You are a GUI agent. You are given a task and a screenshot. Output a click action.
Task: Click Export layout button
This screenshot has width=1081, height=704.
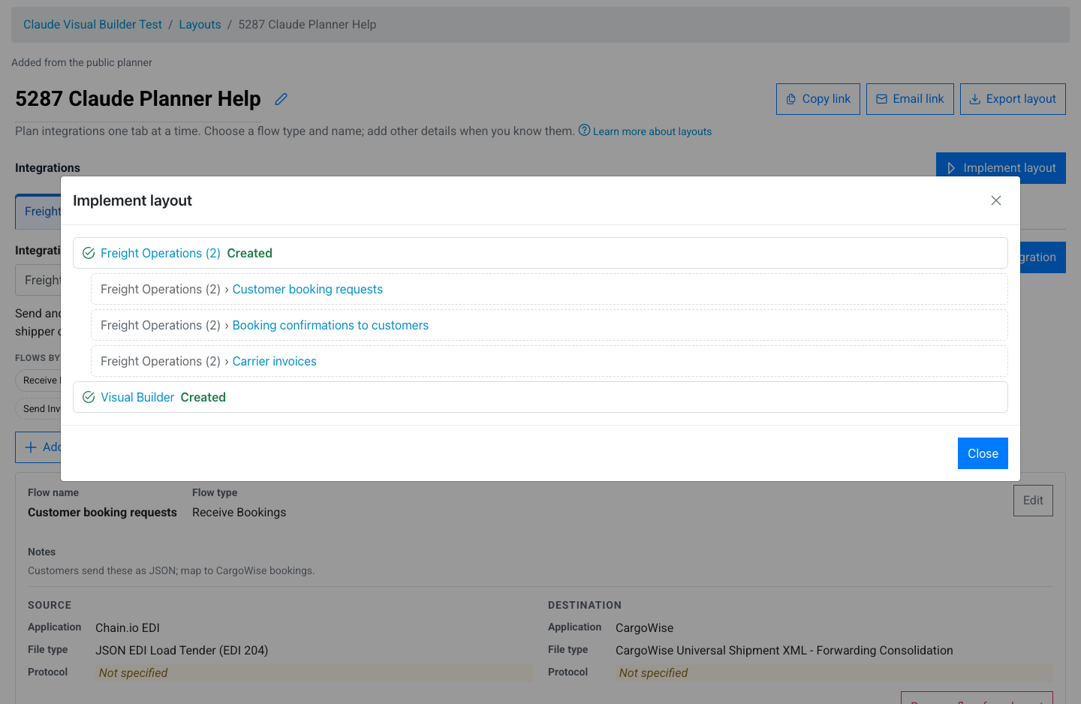pos(1013,99)
